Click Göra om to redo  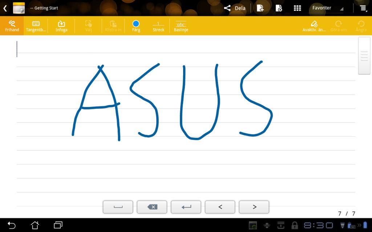338,26
